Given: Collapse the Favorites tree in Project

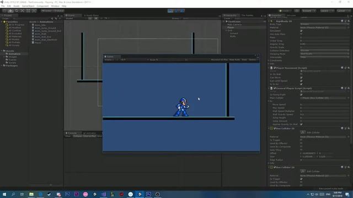Looking at the screenshot, I should [2, 22].
